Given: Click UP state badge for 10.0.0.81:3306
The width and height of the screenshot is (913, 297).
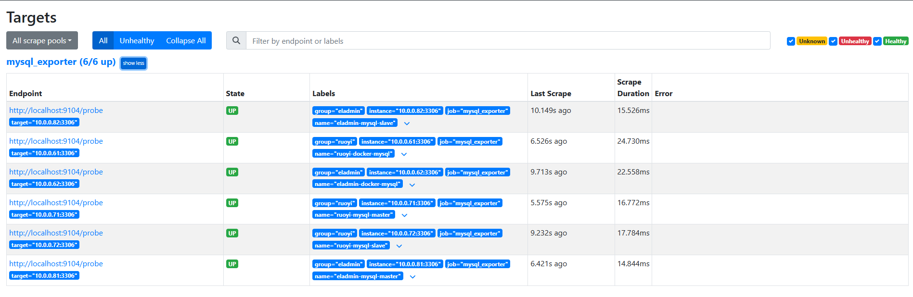Looking at the screenshot, I should (x=232, y=264).
